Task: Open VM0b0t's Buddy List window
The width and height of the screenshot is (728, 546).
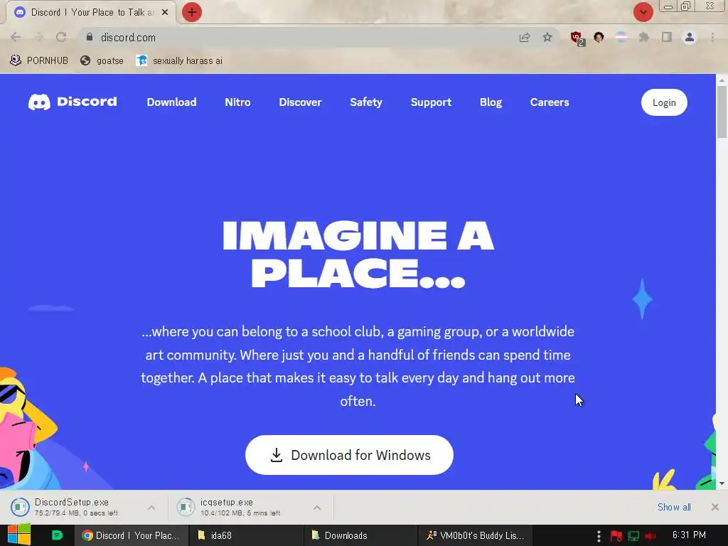Action: 475,535
